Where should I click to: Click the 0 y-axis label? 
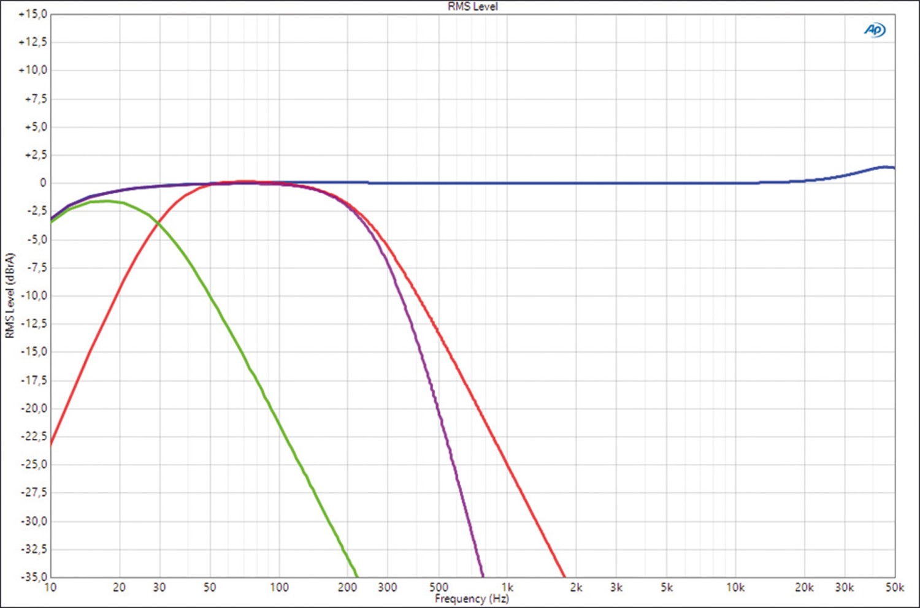[x=43, y=183]
